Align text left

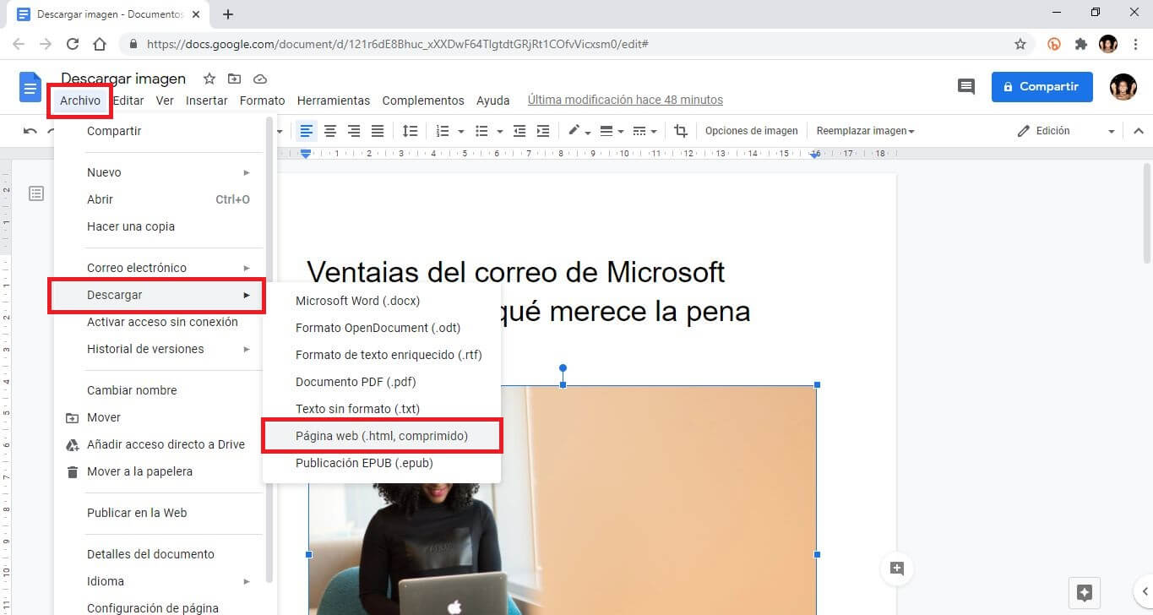point(307,131)
